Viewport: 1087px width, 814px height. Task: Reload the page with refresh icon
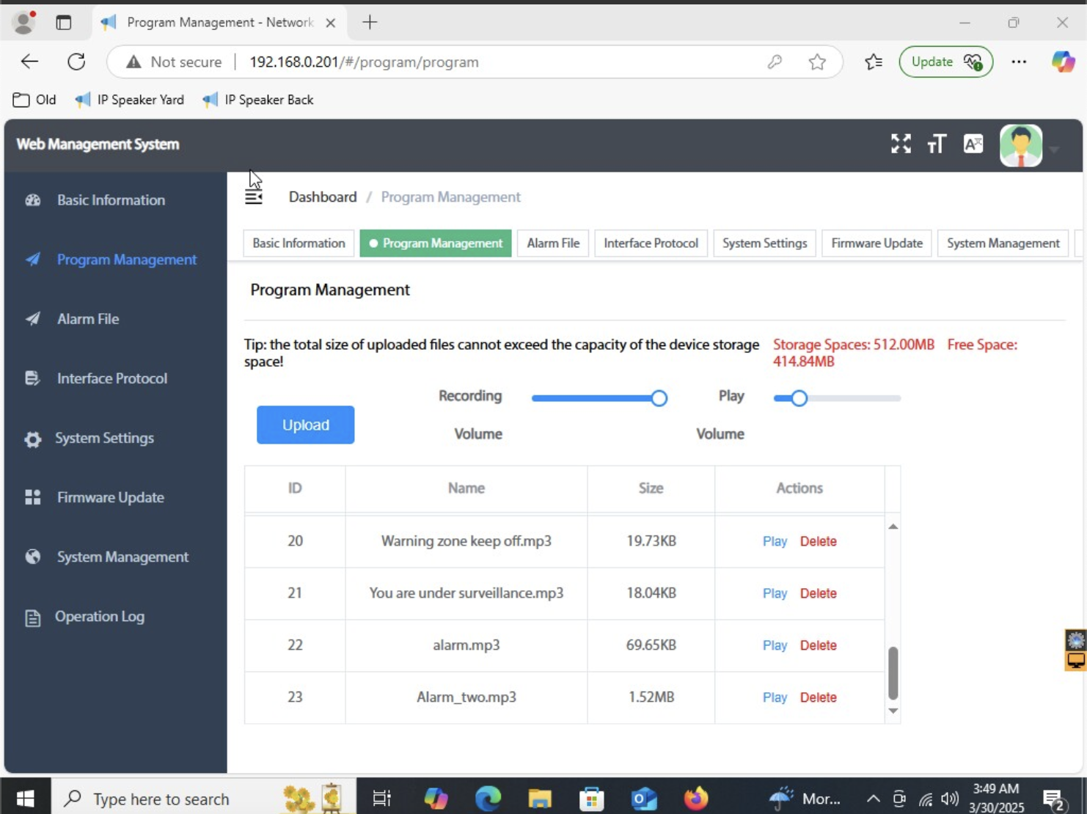click(76, 62)
